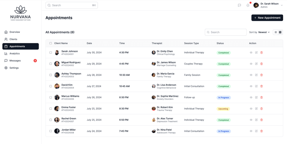This screenshot has height=144, width=287.
Task: Open the chat bubble icon in header
Action: pos(239,5)
